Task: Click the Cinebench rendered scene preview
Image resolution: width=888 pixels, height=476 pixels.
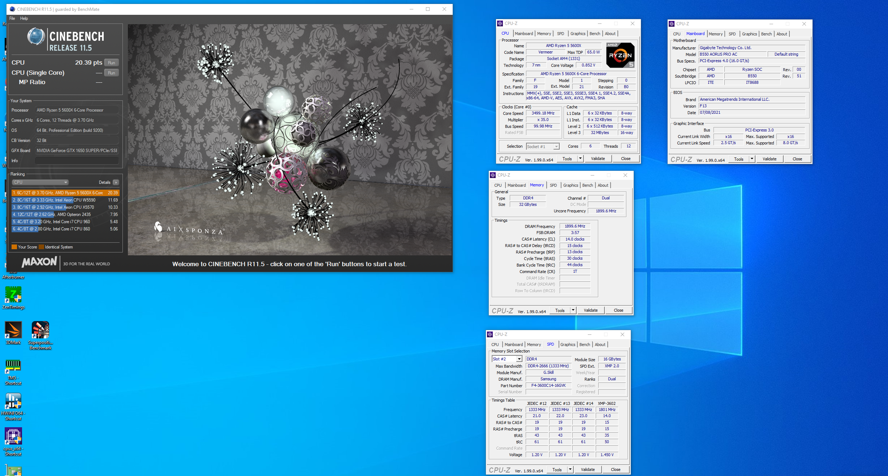Action: coord(290,139)
